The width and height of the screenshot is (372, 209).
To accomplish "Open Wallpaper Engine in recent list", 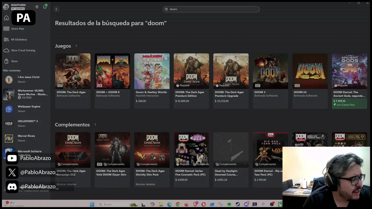I will pyautogui.click(x=26, y=109).
